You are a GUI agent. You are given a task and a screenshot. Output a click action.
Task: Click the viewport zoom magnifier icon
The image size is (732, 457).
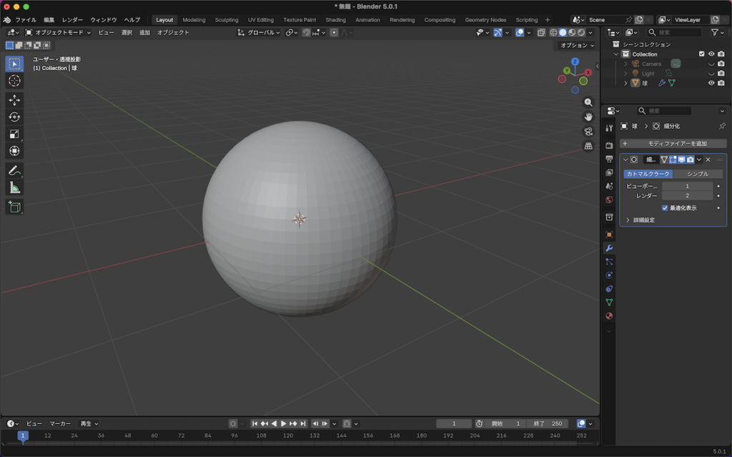click(x=588, y=102)
